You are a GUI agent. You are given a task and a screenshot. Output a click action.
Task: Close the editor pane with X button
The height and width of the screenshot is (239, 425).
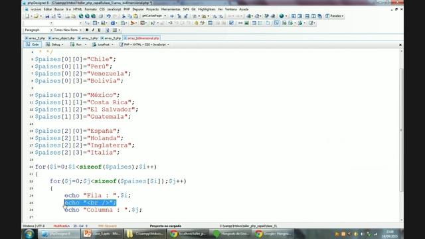(x=400, y=44)
